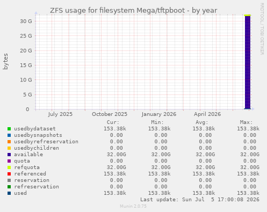Click the 'January 2026' x-axis label
Screen dimensions: 267x212
[159, 114]
